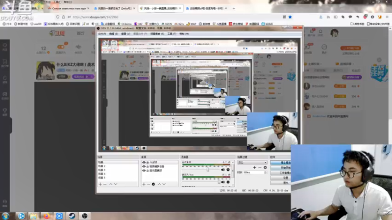Click 停止推流 button in OBS controls

pyautogui.click(x=280, y=163)
